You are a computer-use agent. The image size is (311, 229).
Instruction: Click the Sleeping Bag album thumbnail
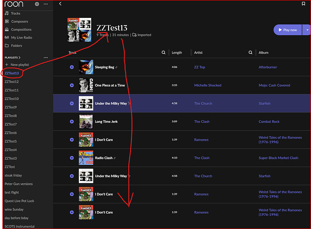click(x=86, y=67)
